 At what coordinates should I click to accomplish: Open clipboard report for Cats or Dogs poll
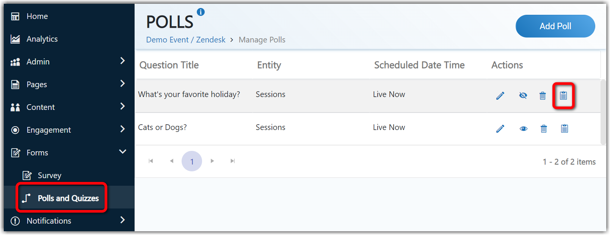tap(565, 128)
